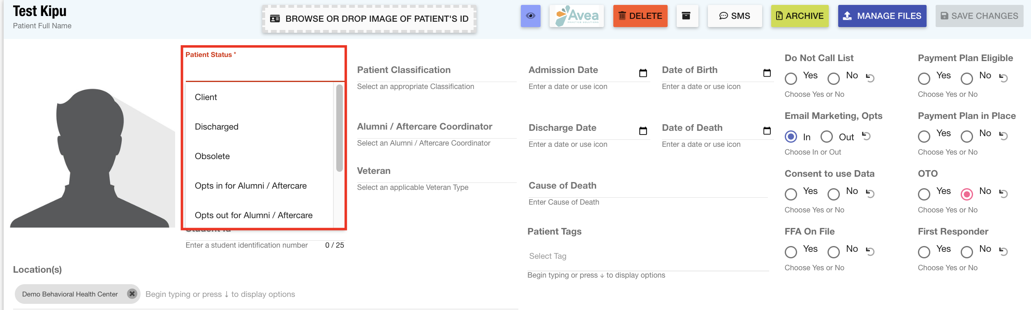1031x310 pixels.
Task: Click the Avea Practice Solutions logo
Action: (x=576, y=16)
